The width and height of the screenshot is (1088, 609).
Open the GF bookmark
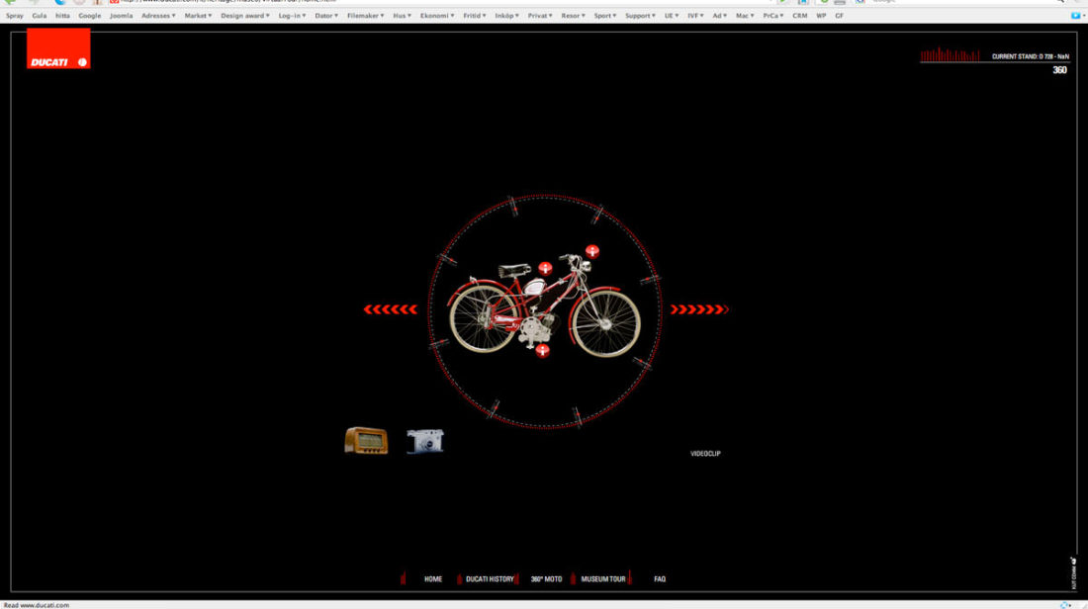click(x=839, y=15)
